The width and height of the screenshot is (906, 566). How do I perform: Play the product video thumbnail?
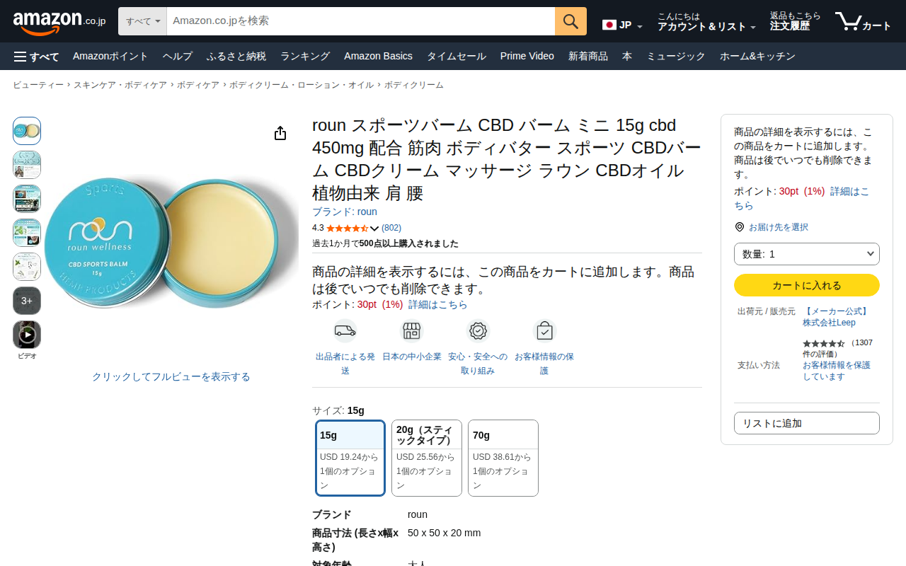point(27,335)
